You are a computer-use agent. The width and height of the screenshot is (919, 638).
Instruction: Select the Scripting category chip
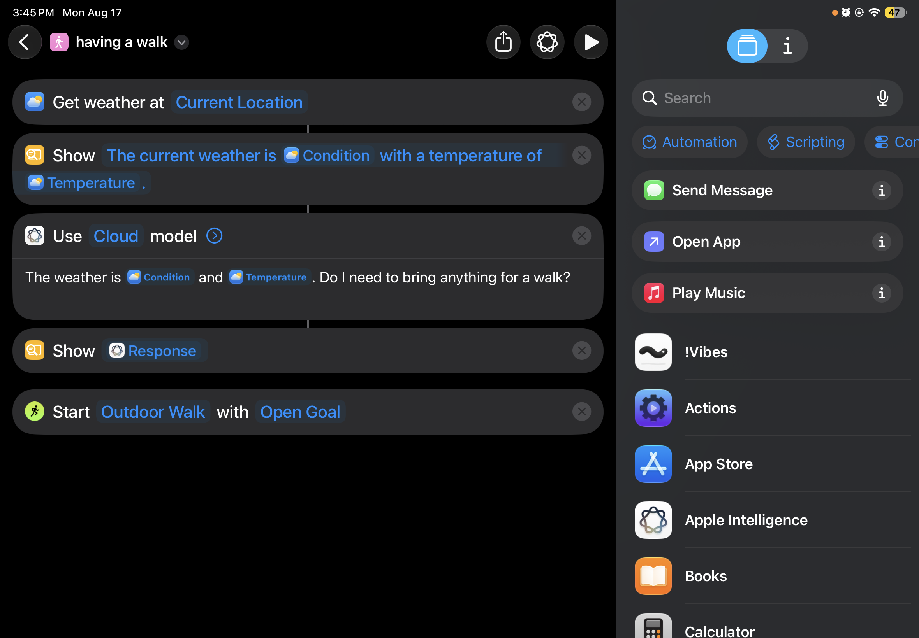point(806,142)
